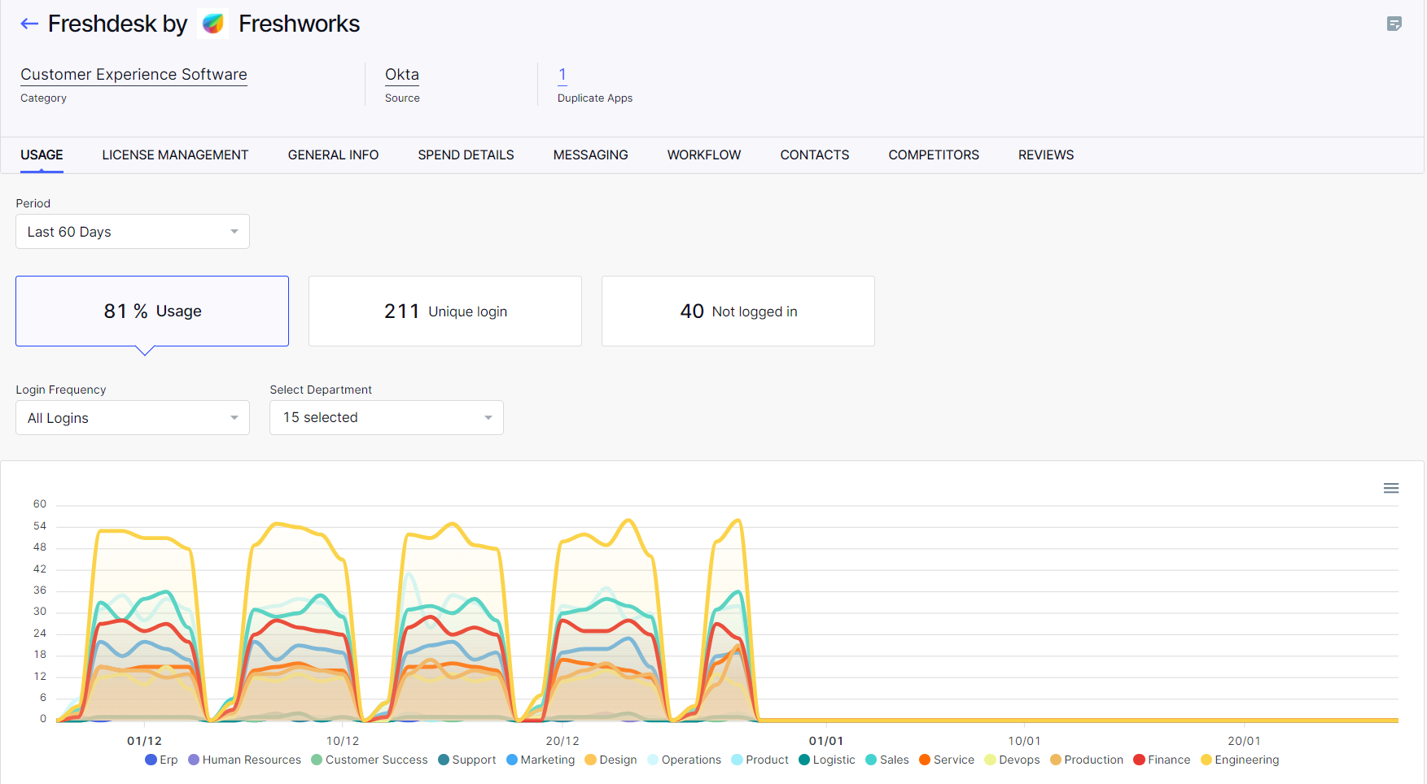The image size is (1427, 784).
Task: Click the back arrow icon
Action: coord(29,24)
